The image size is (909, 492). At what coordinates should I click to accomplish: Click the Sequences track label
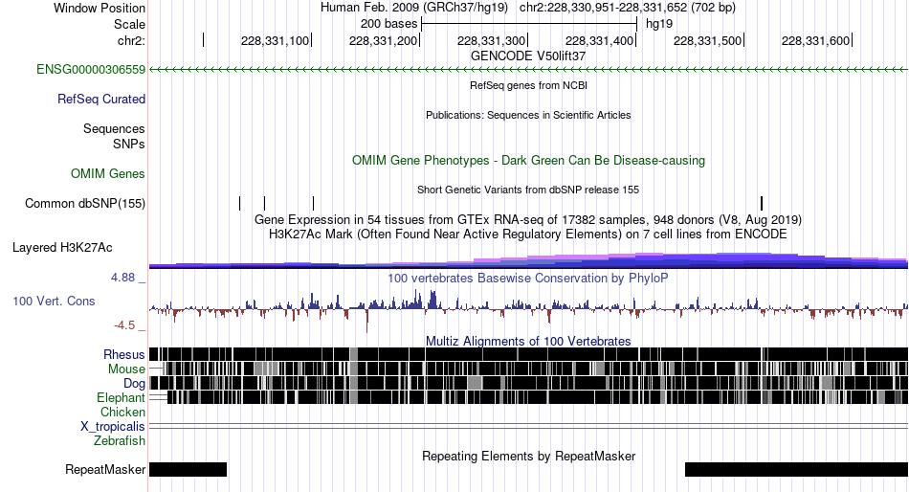114,129
